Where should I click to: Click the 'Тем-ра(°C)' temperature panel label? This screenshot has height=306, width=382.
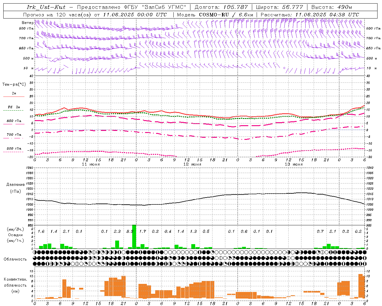(x=14, y=85)
